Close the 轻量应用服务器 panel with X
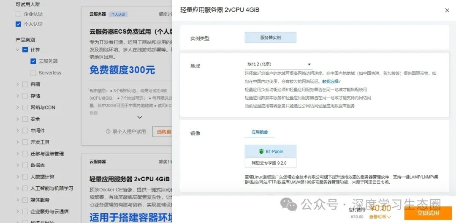This screenshot has width=456, height=223. point(447,11)
